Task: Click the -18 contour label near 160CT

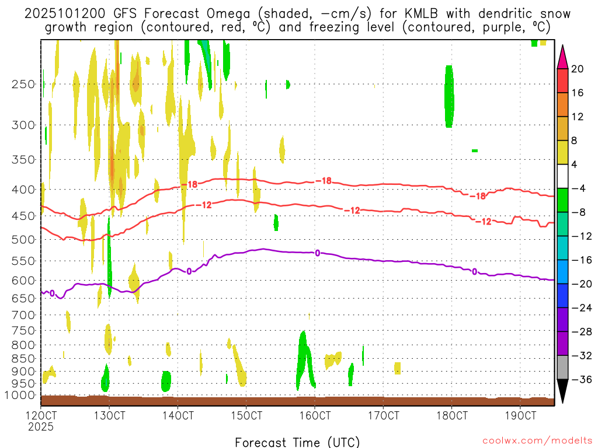Action: point(324,181)
